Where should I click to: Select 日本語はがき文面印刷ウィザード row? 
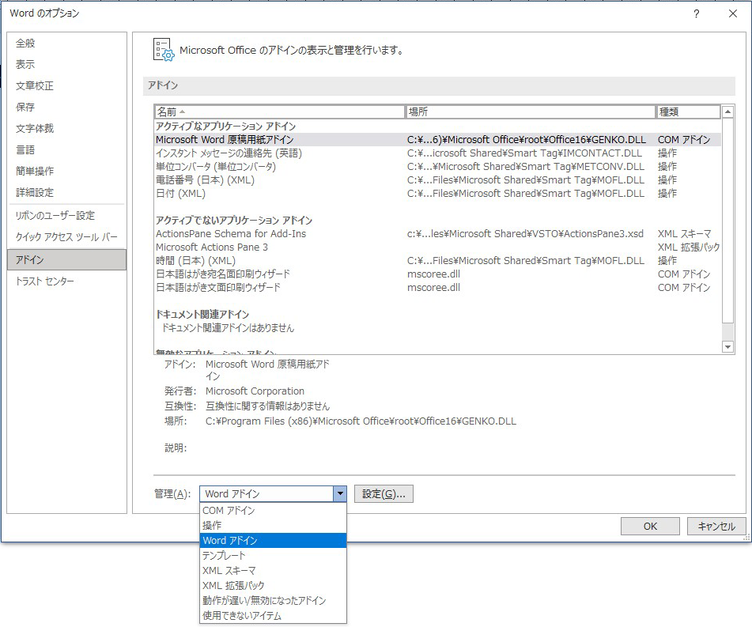pyautogui.click(x=437, y=287)
